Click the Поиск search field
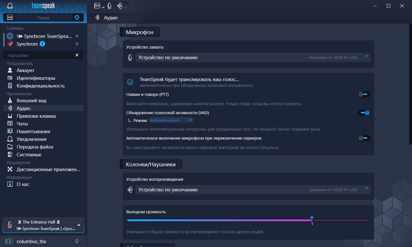 click(43, 17)
